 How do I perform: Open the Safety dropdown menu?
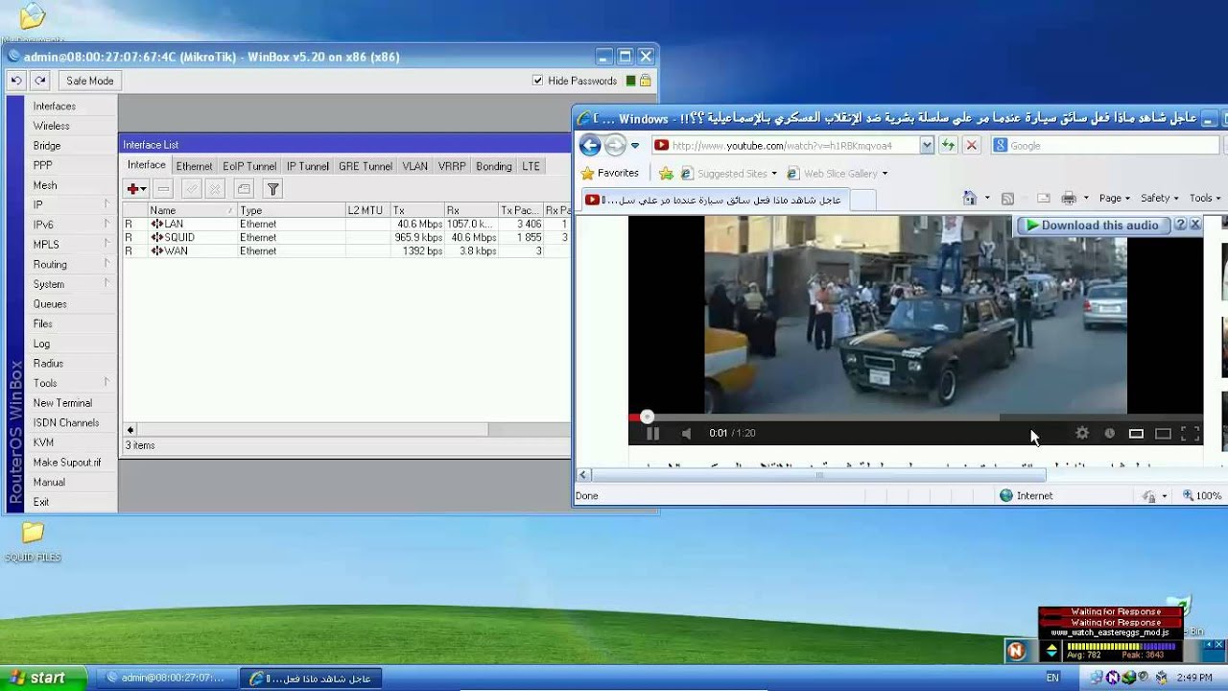pos(1159,199)
